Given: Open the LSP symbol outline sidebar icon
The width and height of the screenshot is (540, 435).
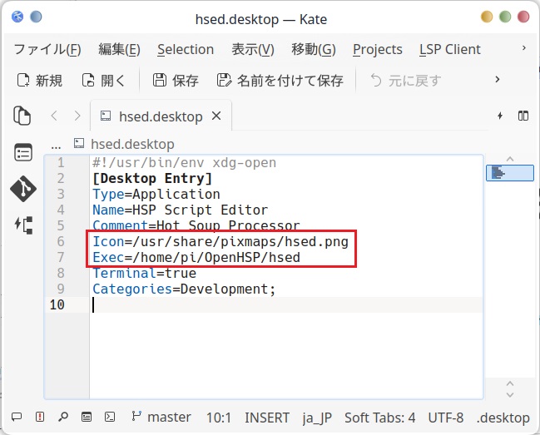Looking at the screenshot, I should pyautogui.click(x=23, y=225).
